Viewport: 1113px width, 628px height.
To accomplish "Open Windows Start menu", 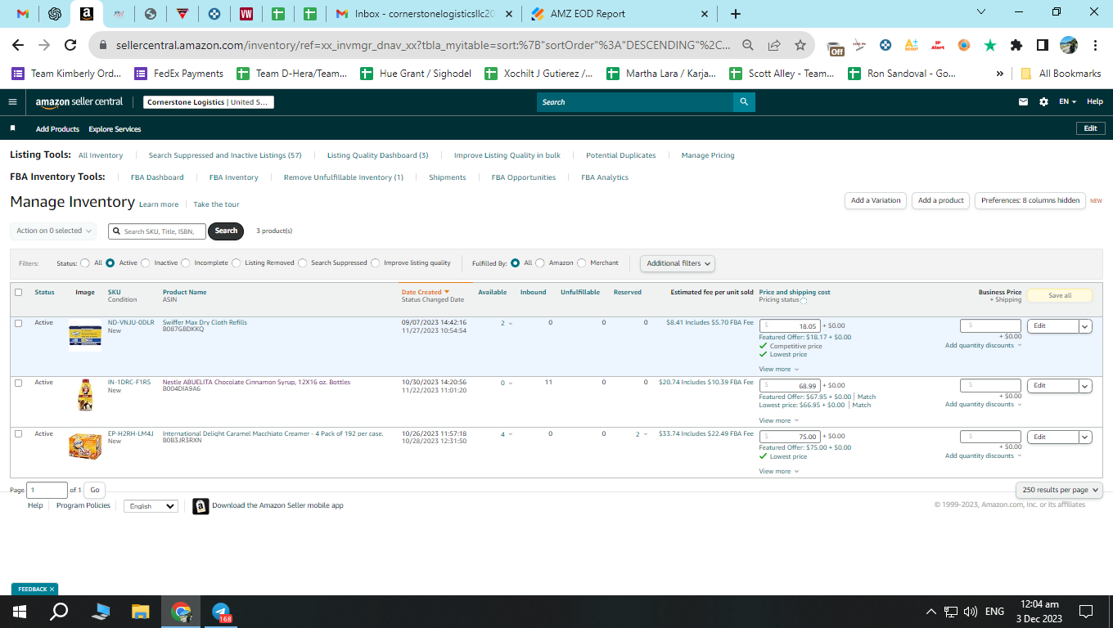I will pos(20,612).
